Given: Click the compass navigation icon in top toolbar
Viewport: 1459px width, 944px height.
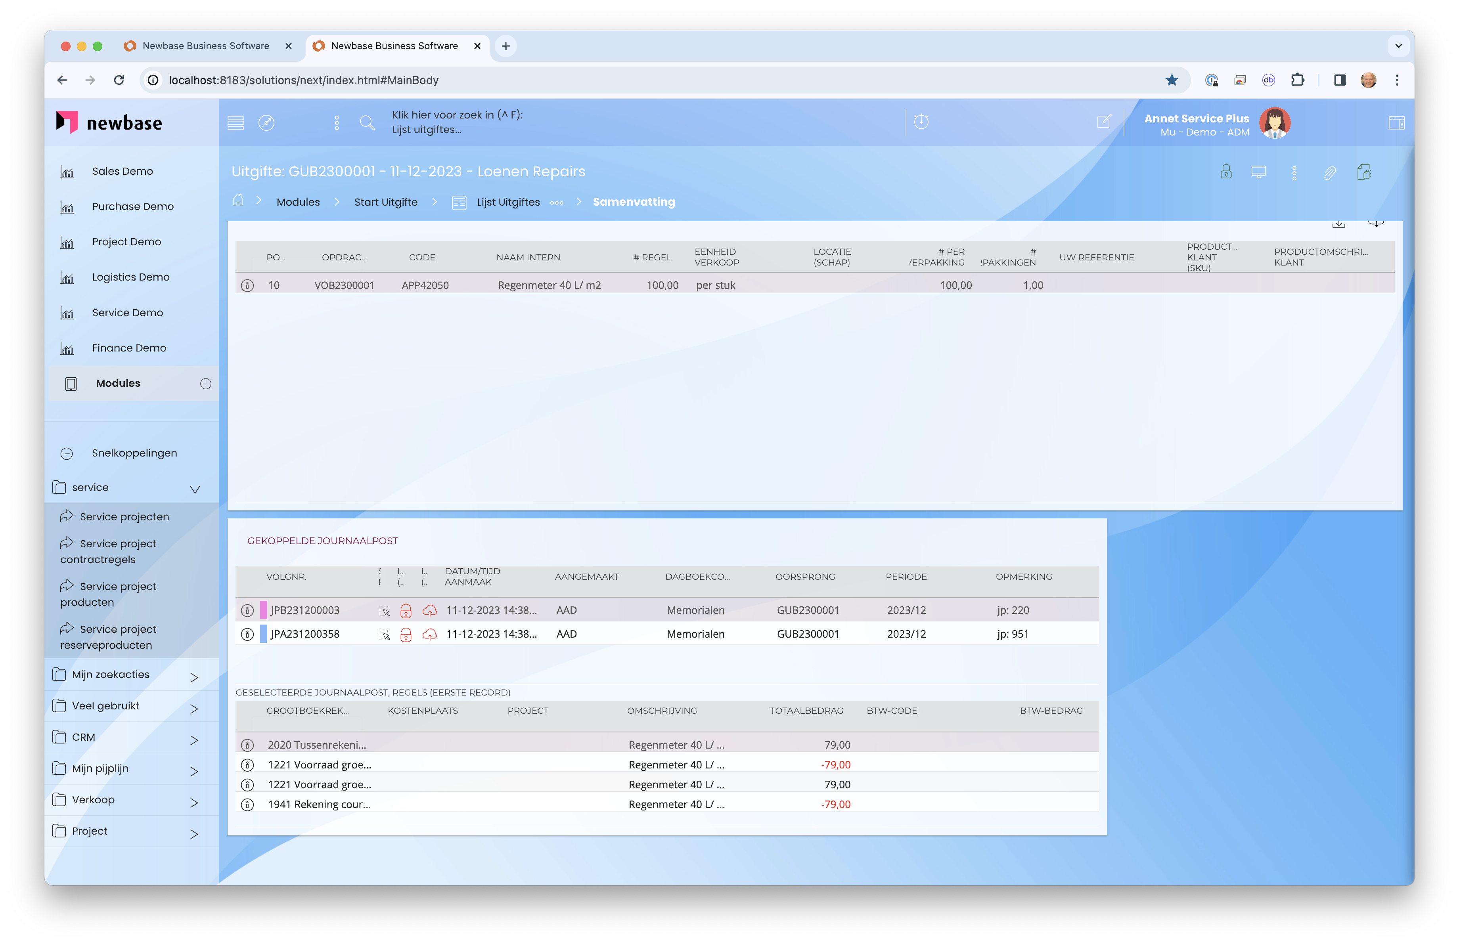Looking at the screenshot, I should [266, 122].
